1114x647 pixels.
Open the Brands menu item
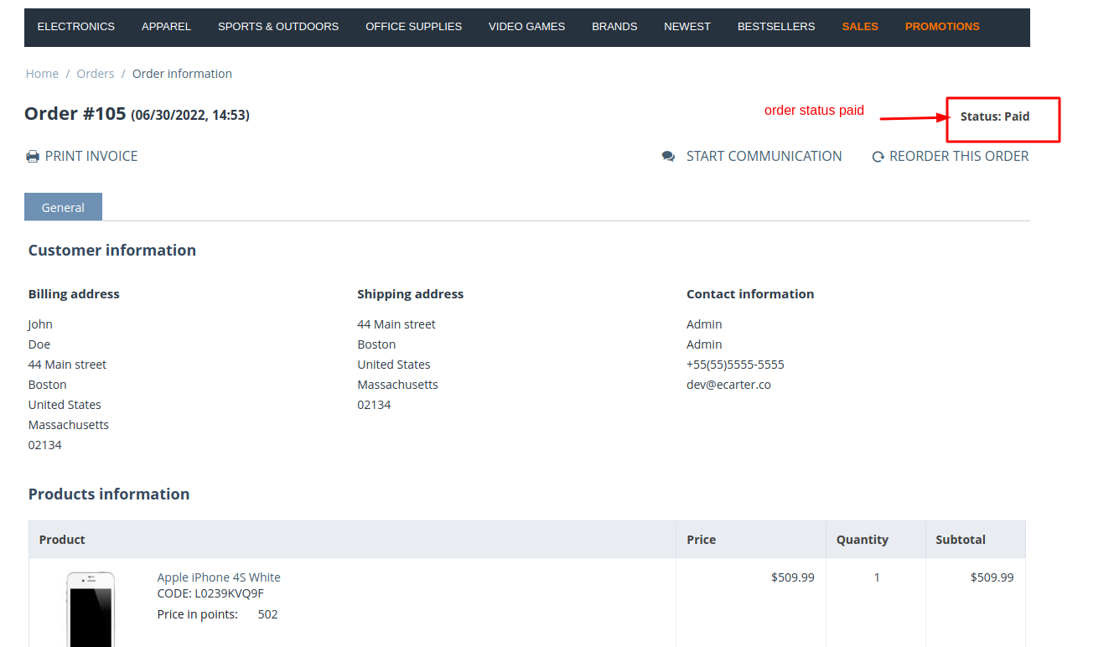point(614,27)
